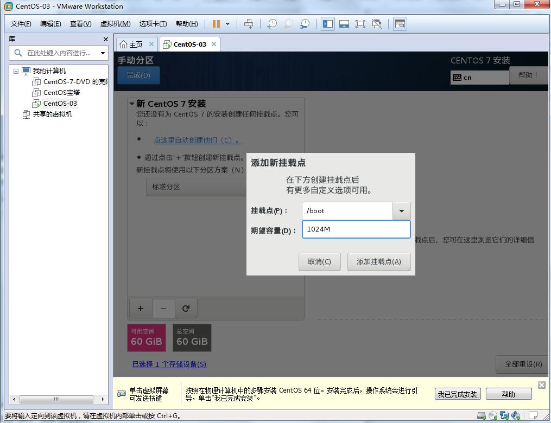Click the CD/DVD status bar icon
Viewport: 551px width, 423px height.
point(493,416)
